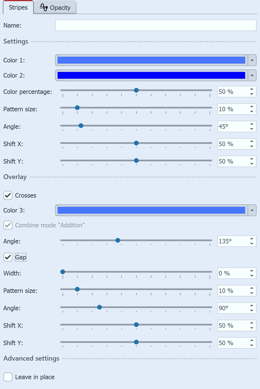
Task: Disable the Crosses overlay
Action: (x=8, y=195)
